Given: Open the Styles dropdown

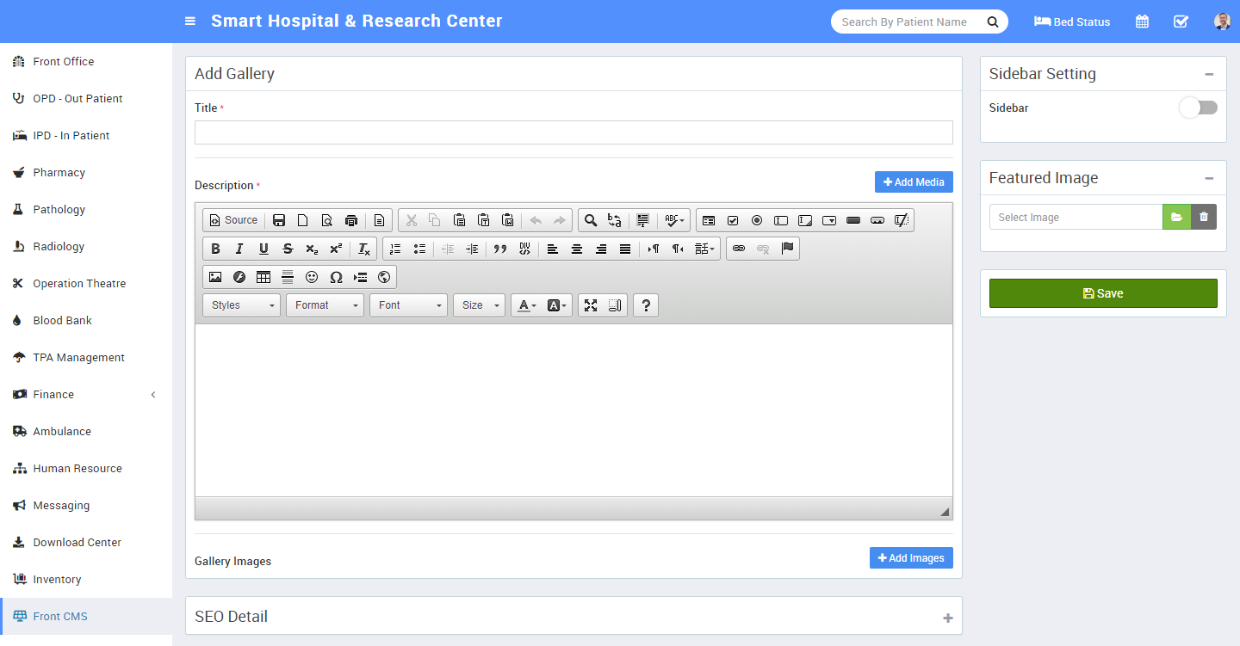Looking at the screenshot, I should point(241,305).
